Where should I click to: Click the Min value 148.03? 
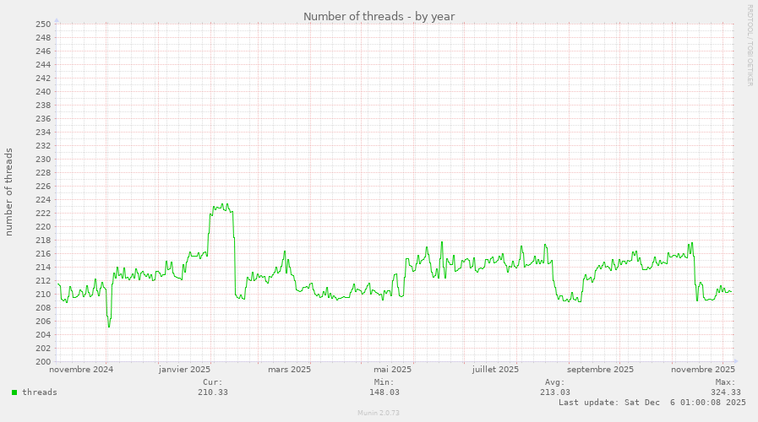click(x=384, y=392)
